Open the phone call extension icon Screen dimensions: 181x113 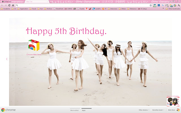163,5
